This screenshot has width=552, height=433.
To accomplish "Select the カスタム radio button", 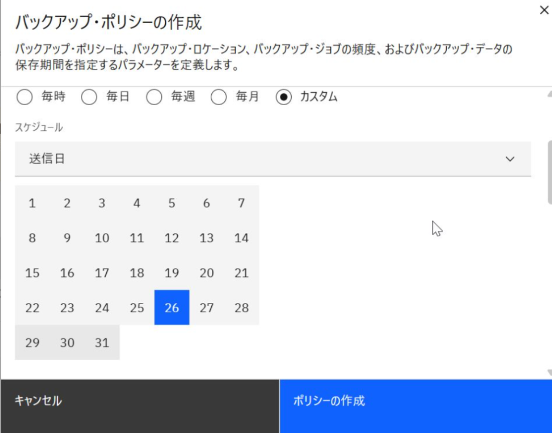I will pos(284,97).
